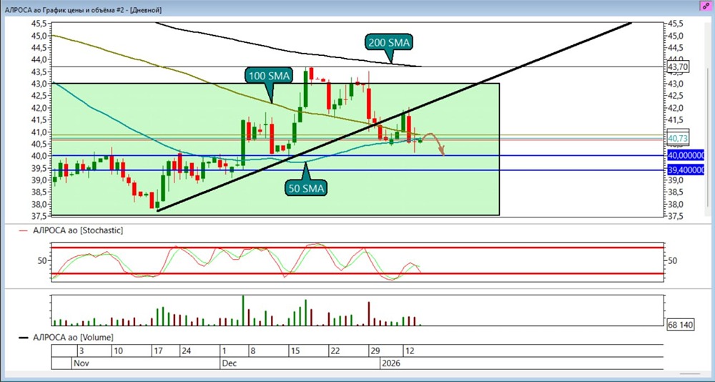This screenshot has width=715, height=382.
Task: Click the volume value label 68 140
Action: pos(681,325)
